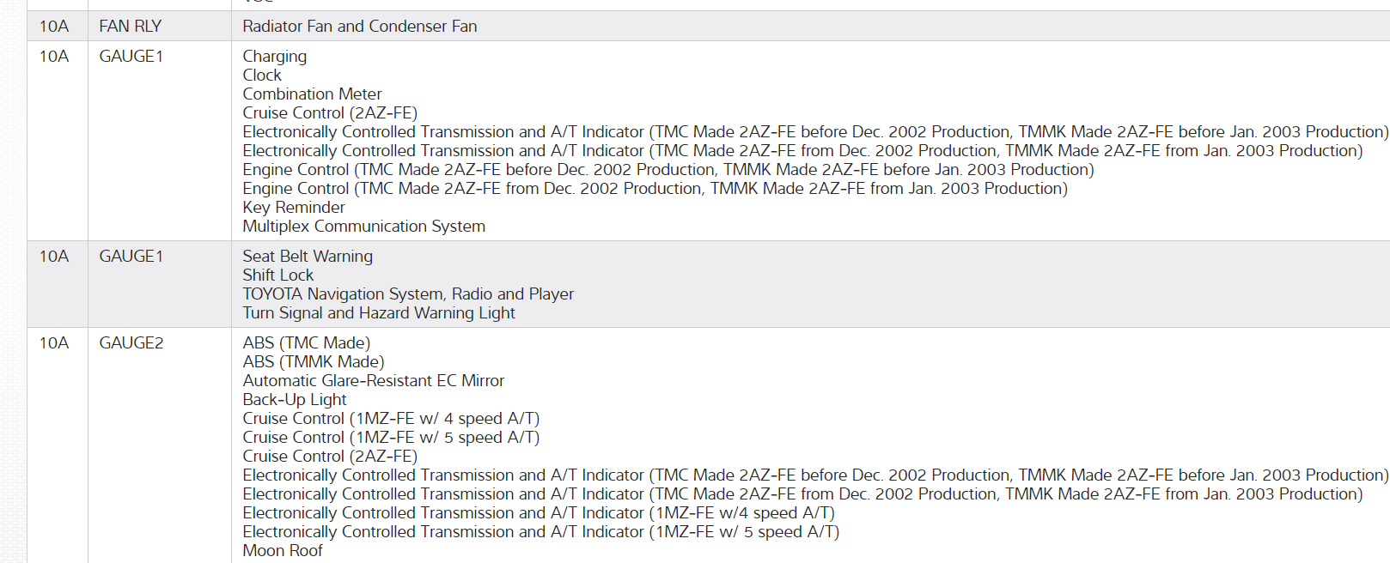
Task: Select the Shift Lock entry
Action: [x=277, y=275]
